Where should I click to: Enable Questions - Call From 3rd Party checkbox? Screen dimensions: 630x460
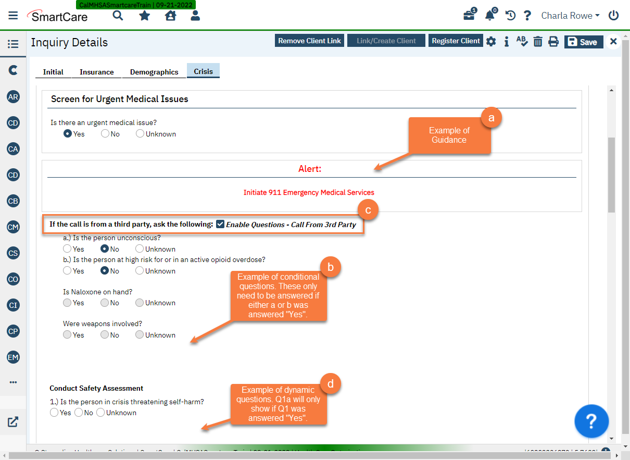click(220, 225)
